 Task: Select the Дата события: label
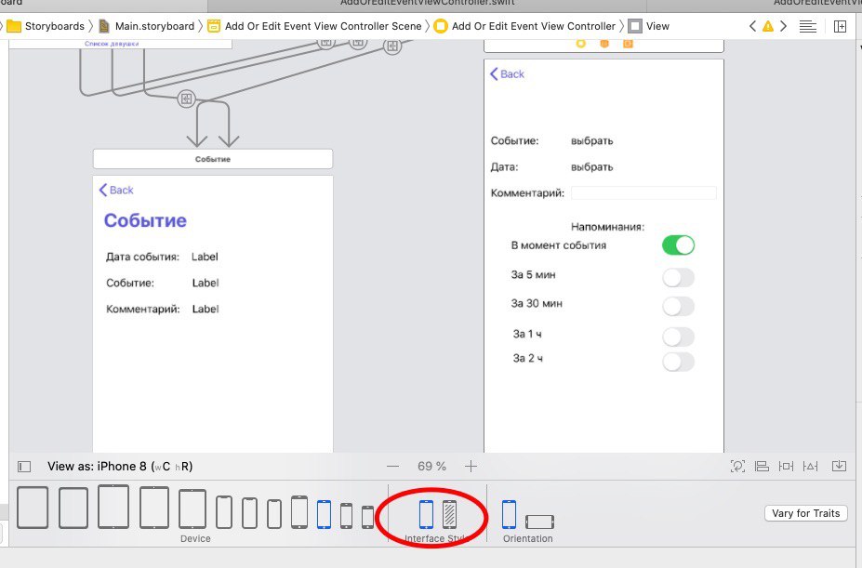pyautogui.click(x=142, y=257)
